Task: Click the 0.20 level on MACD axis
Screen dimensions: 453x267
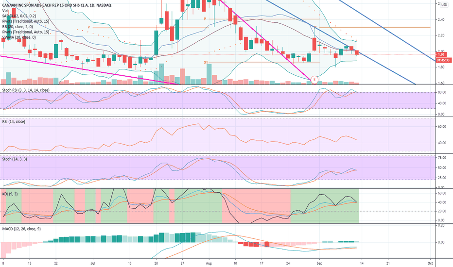Action: click(x=441, y=225)
